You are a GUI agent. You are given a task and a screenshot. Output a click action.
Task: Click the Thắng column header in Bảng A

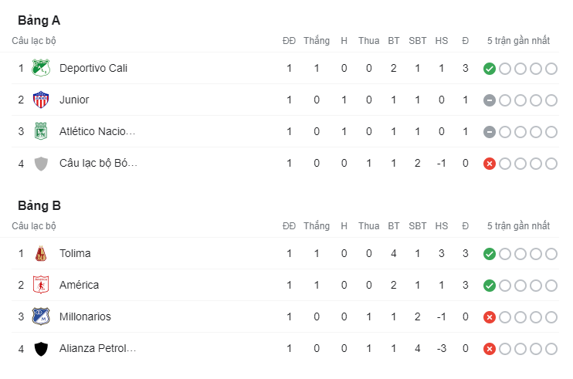tap(317, 40)
